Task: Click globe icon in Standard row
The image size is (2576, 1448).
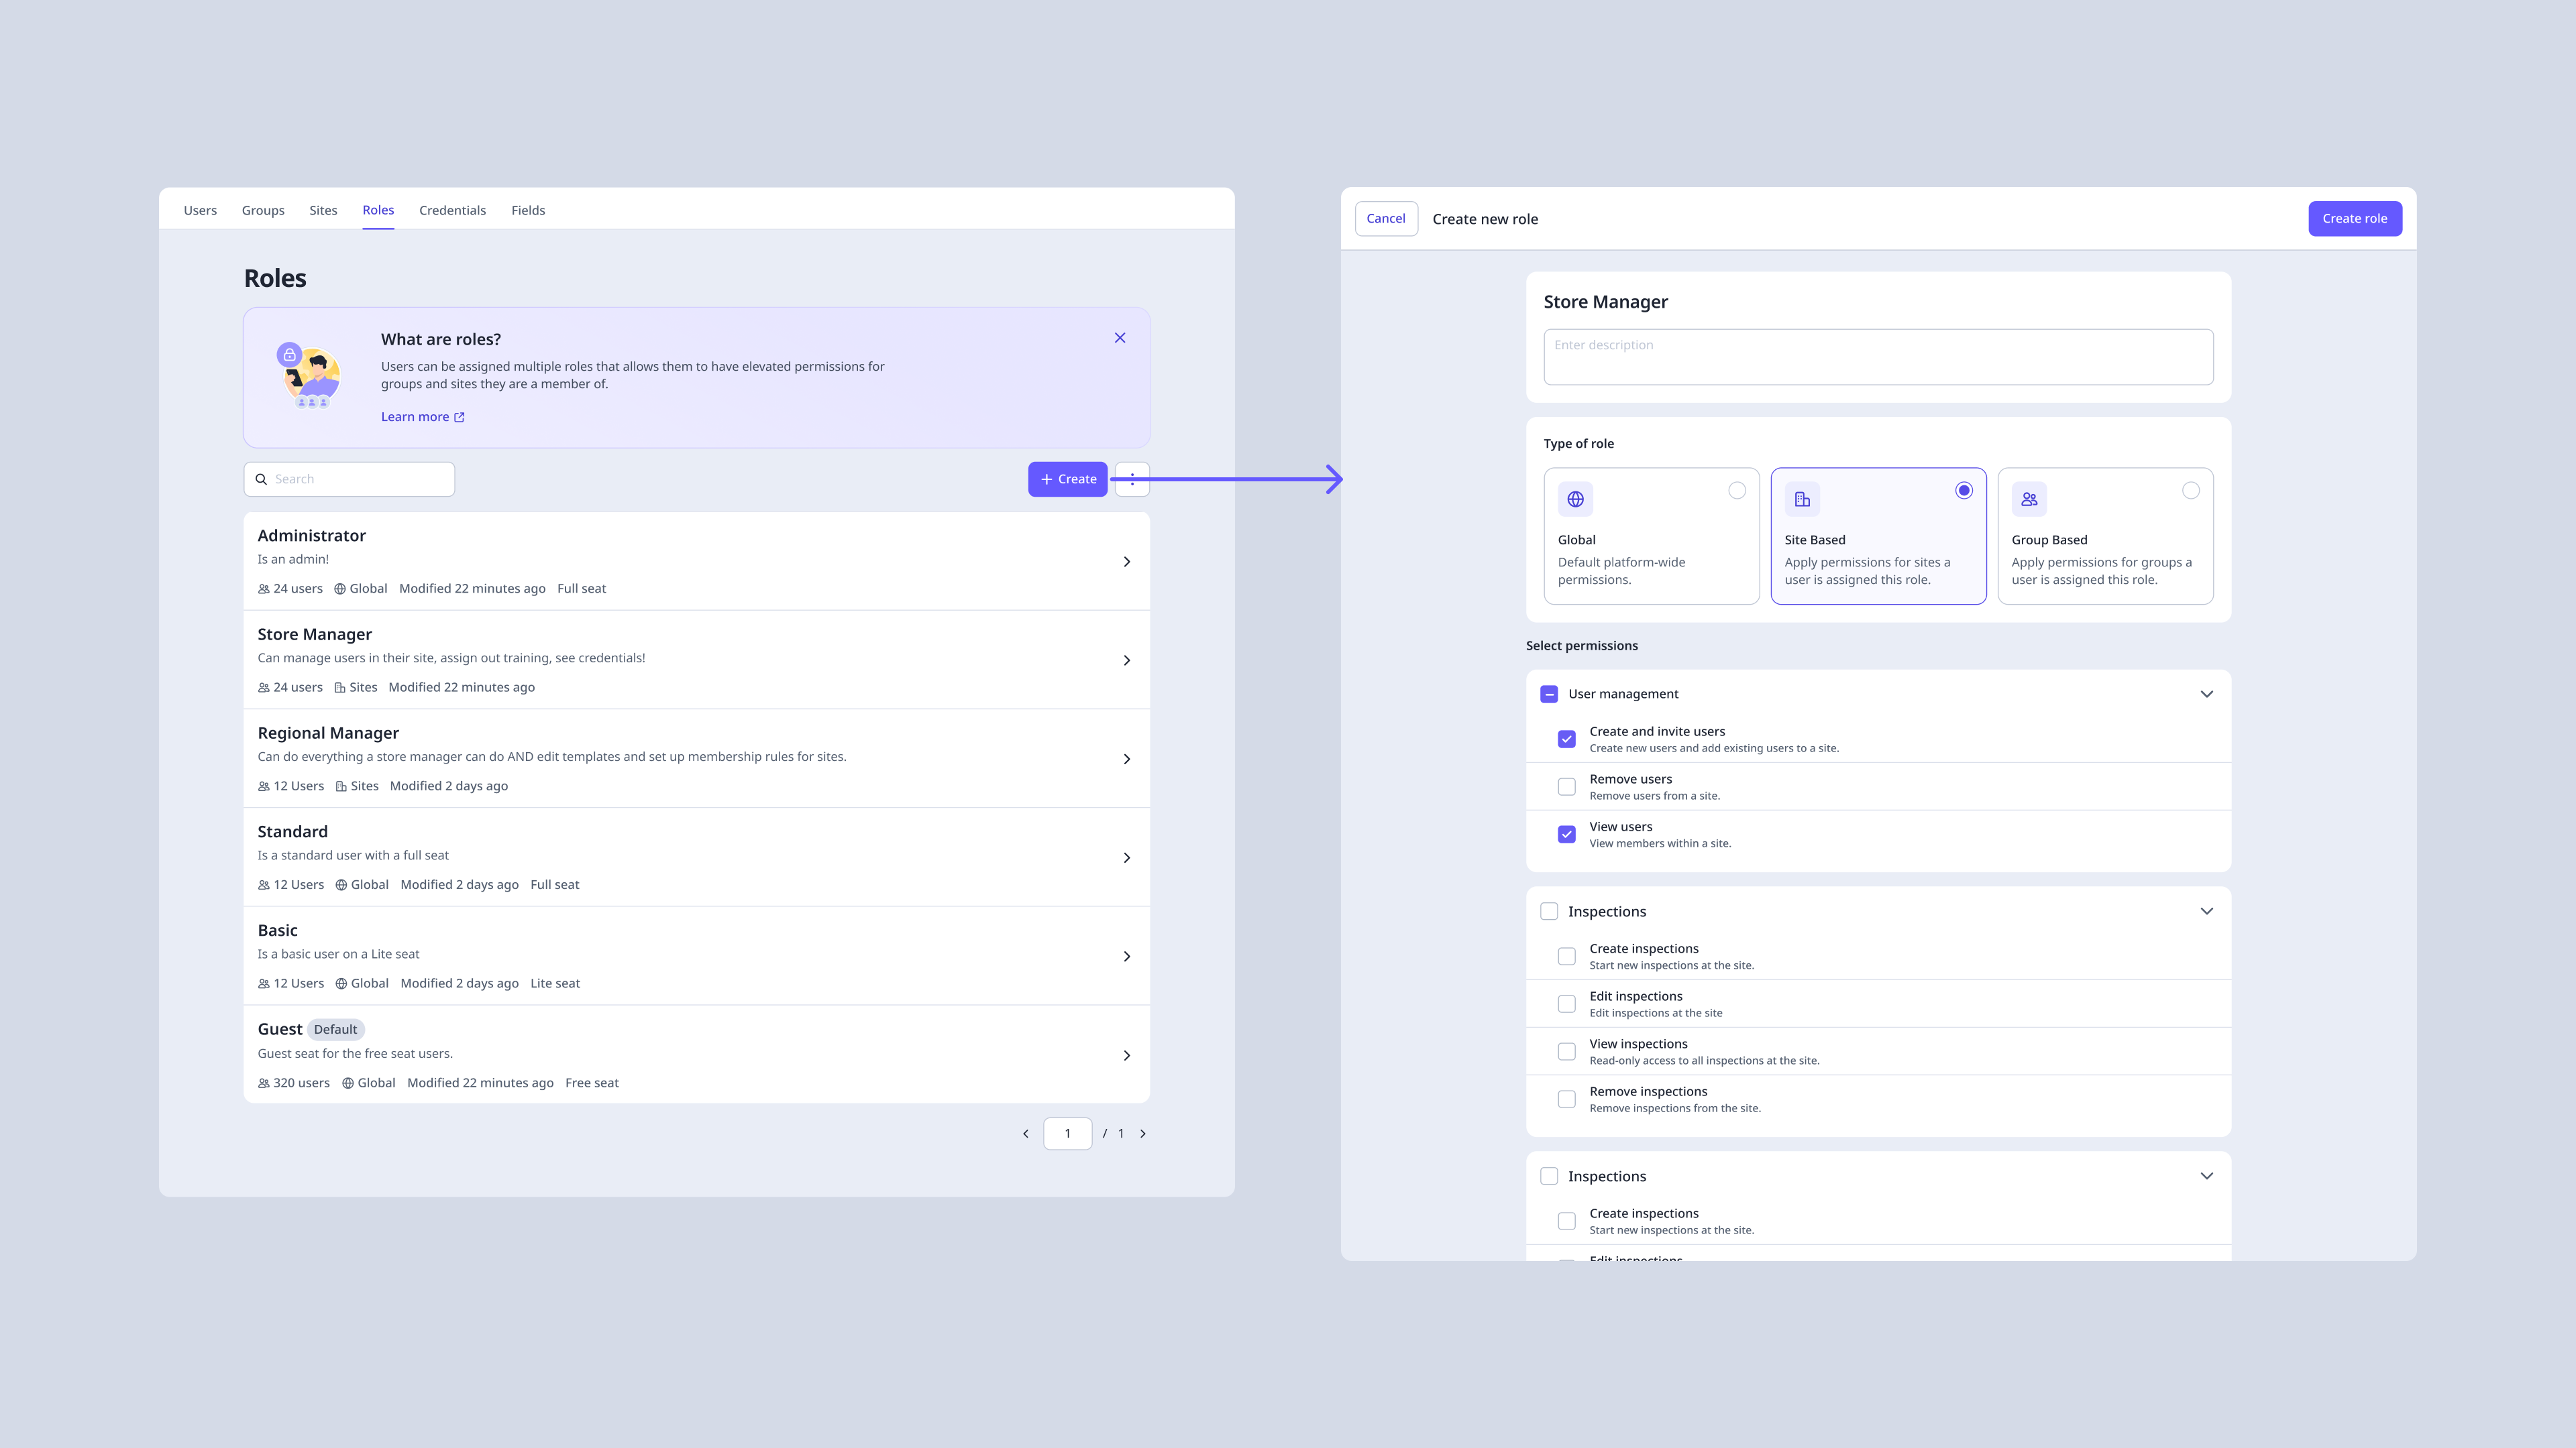Action: coord(341,884)
